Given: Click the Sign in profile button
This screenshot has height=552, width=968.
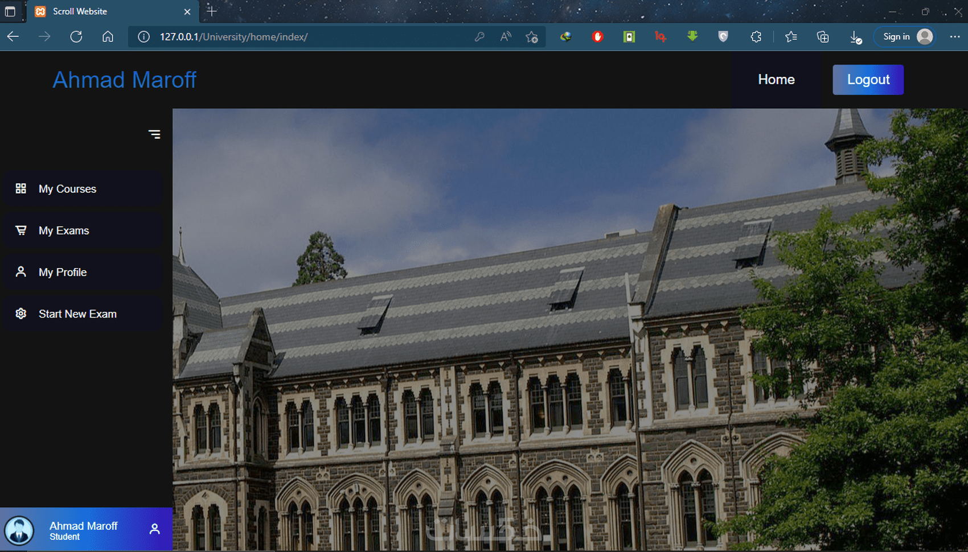Looking at the screenshot, I should pos(906,37).
